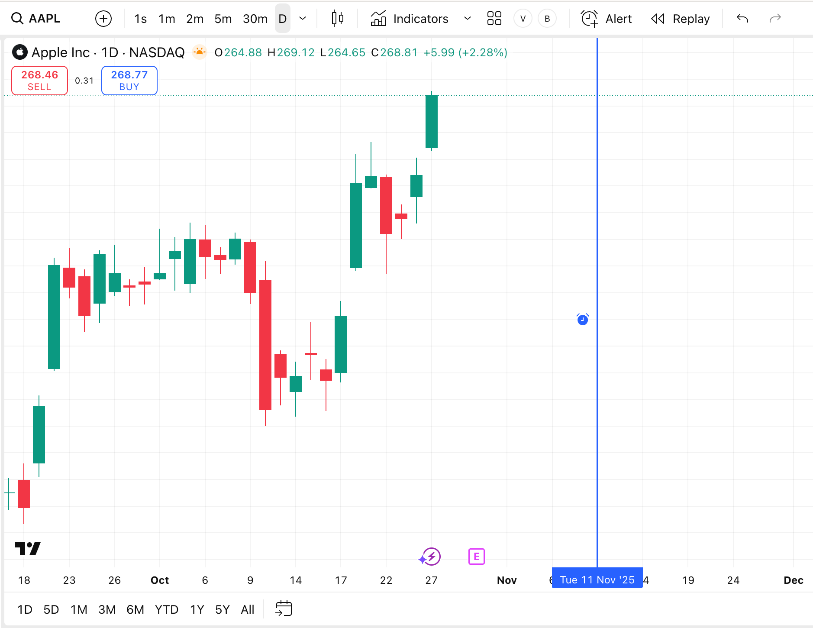Switch to 1m interval

point(167,19)
